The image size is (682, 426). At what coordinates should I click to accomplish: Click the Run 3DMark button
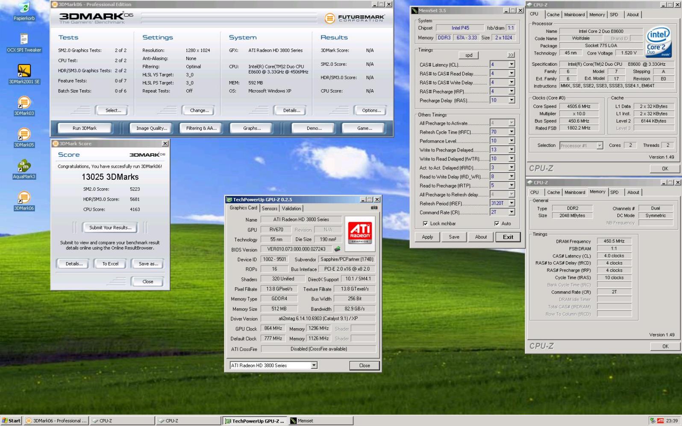pyautogui.click(x=85, y=128)
